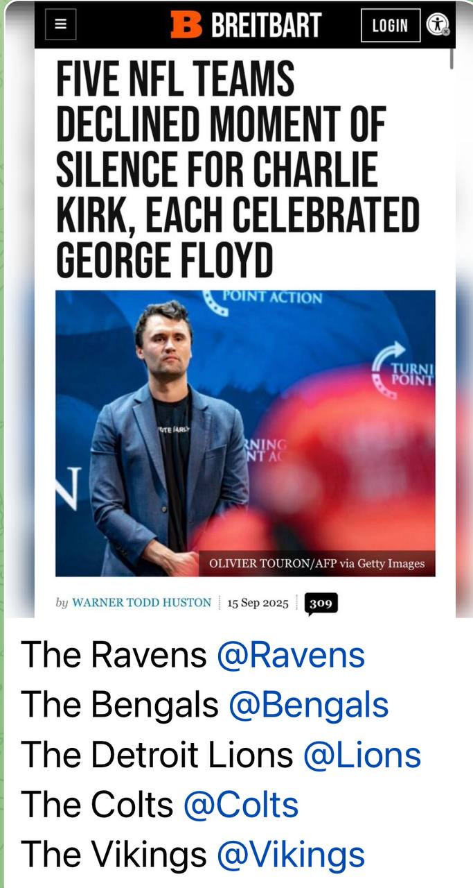This screenshot has height=888, width=473.
Task: Dismiss the accessibility widget with its small X
Action: point(446,31)
